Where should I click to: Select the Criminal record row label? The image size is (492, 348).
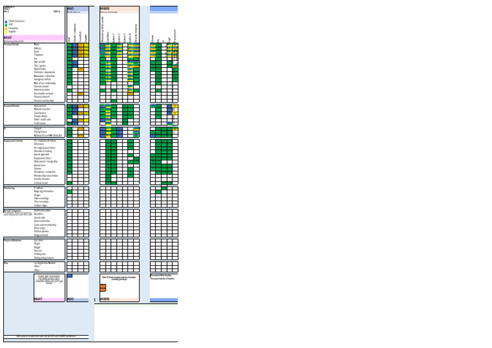point(41,183)
